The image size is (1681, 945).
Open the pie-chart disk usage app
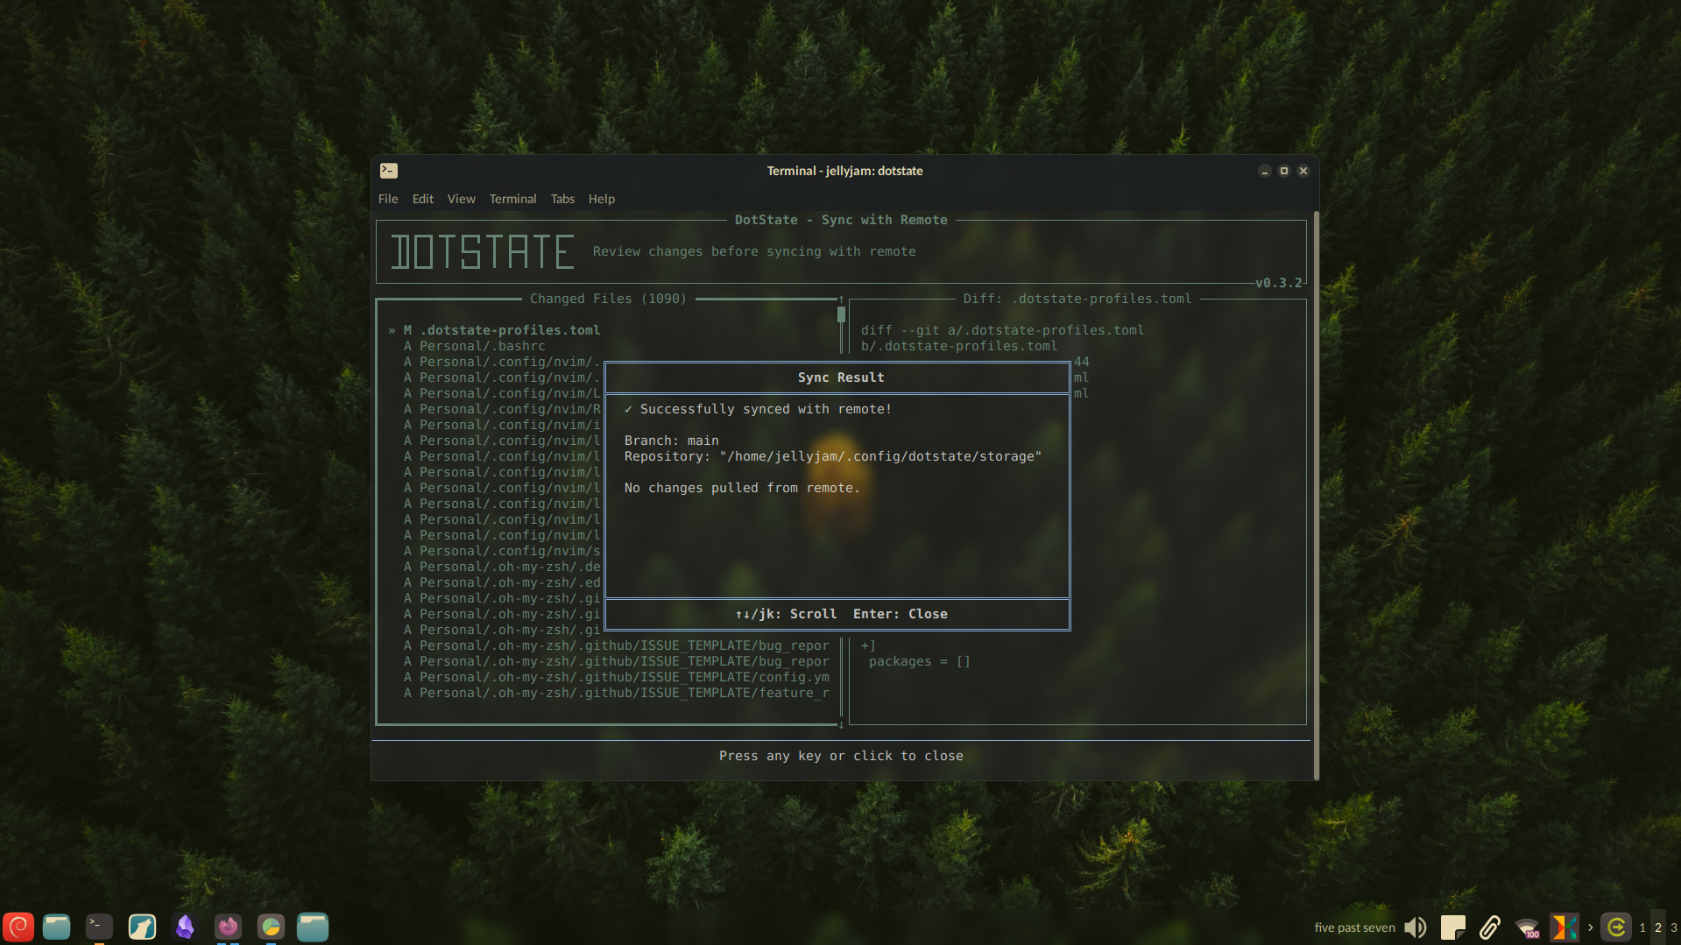(271, 927)
